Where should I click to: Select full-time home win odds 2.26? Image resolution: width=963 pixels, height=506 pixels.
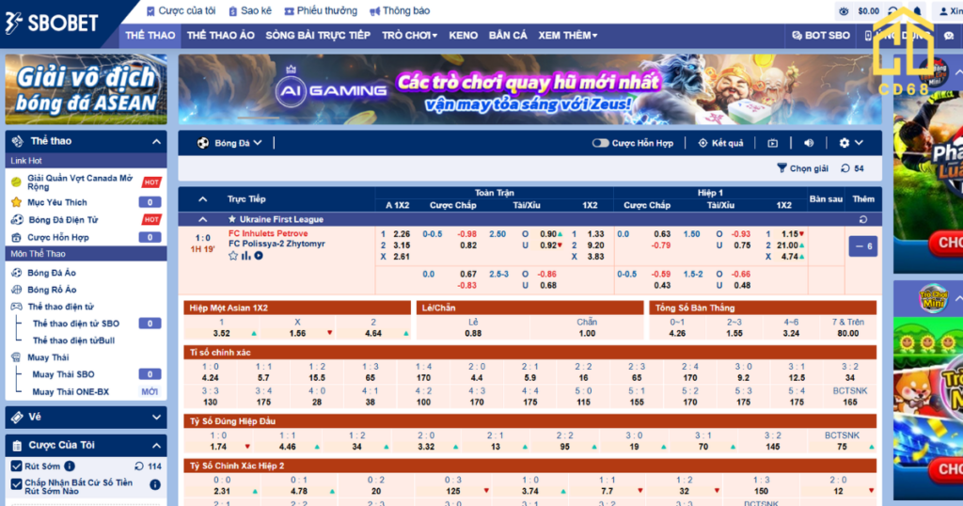click(x=402, y=234)
